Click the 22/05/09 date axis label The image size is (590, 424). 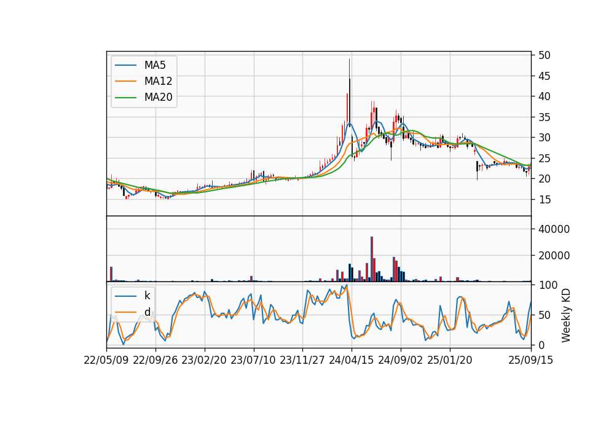[106, 361]
